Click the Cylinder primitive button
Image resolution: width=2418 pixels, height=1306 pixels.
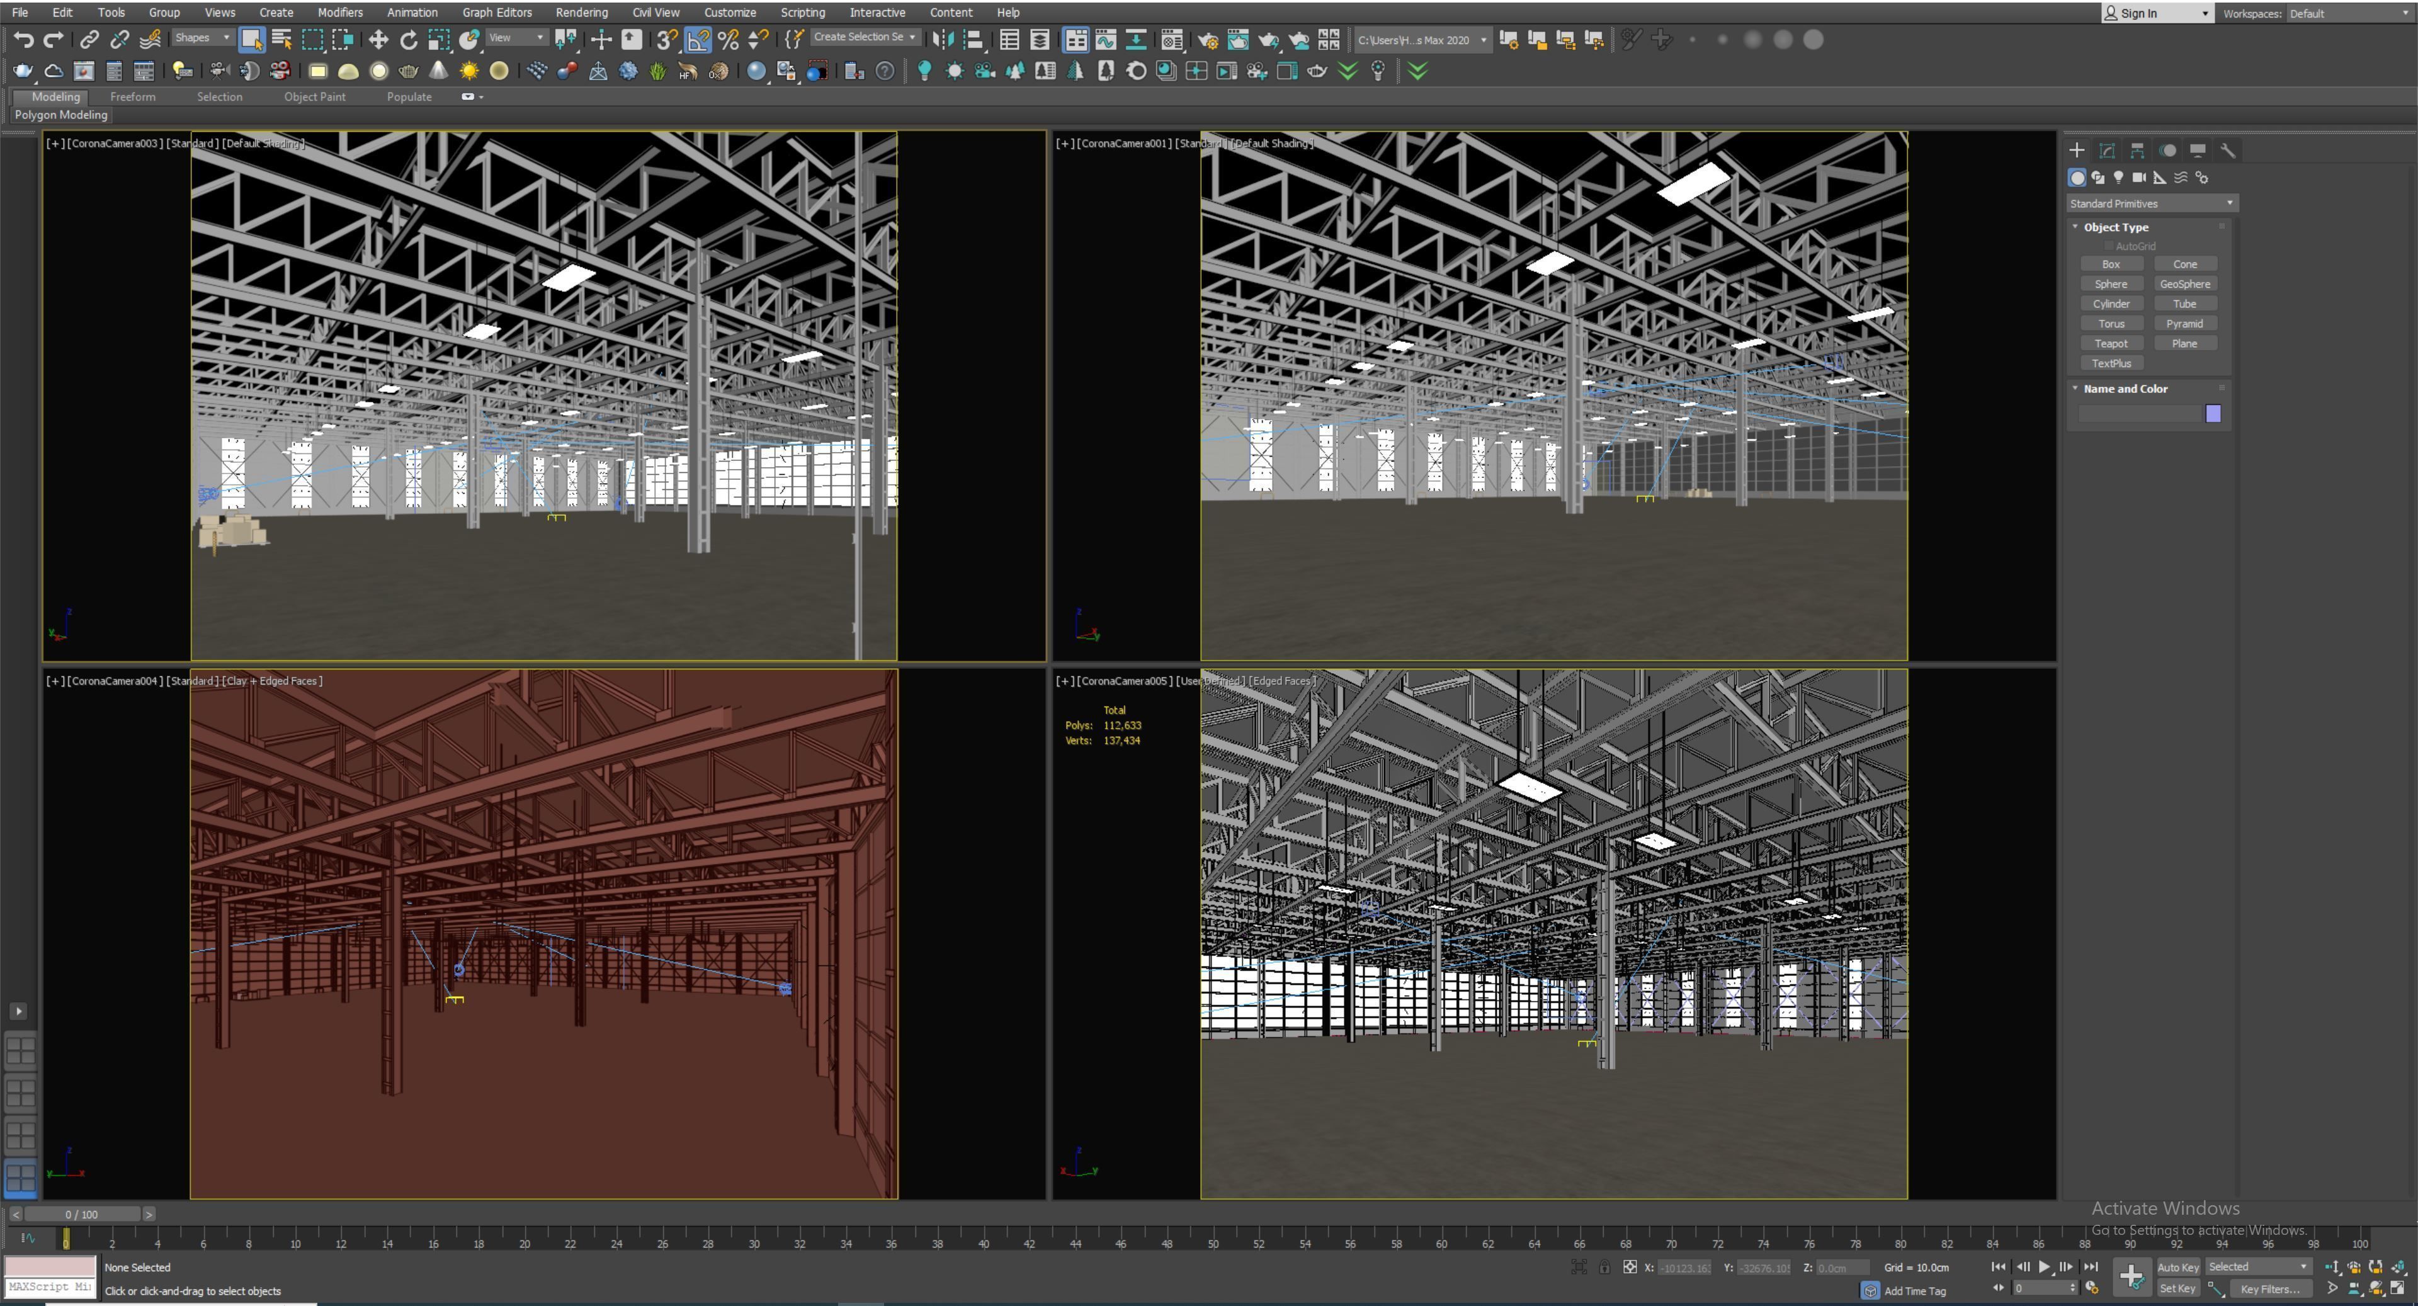click(2111, 304)
